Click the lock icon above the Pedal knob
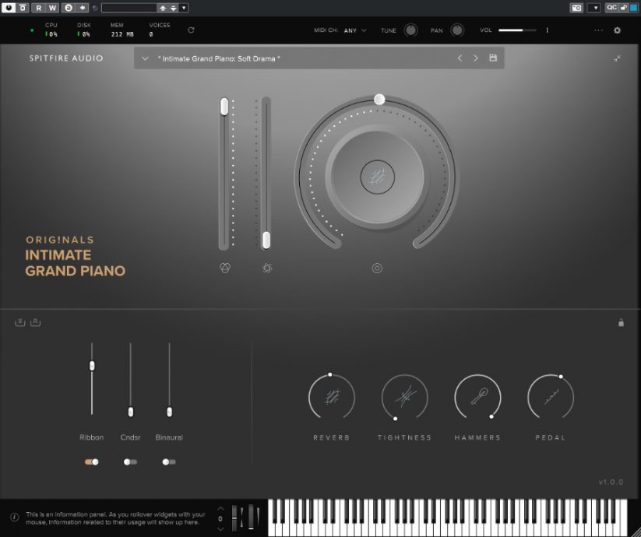Viewport: 641px width, 537px height. 621,321
